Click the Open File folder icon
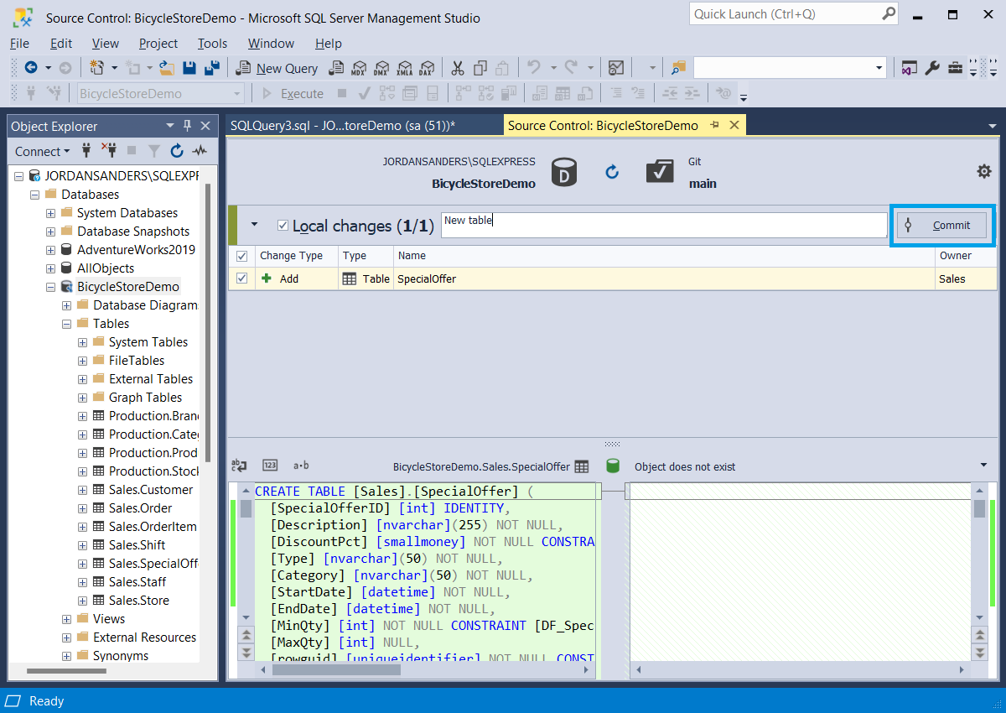The width and height of the screenshot is (1006, 713). click(x=166, y=68)
